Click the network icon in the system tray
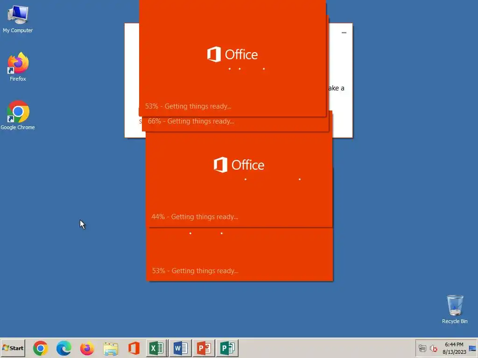The image size is (478, 358). [x=422, y=348]
